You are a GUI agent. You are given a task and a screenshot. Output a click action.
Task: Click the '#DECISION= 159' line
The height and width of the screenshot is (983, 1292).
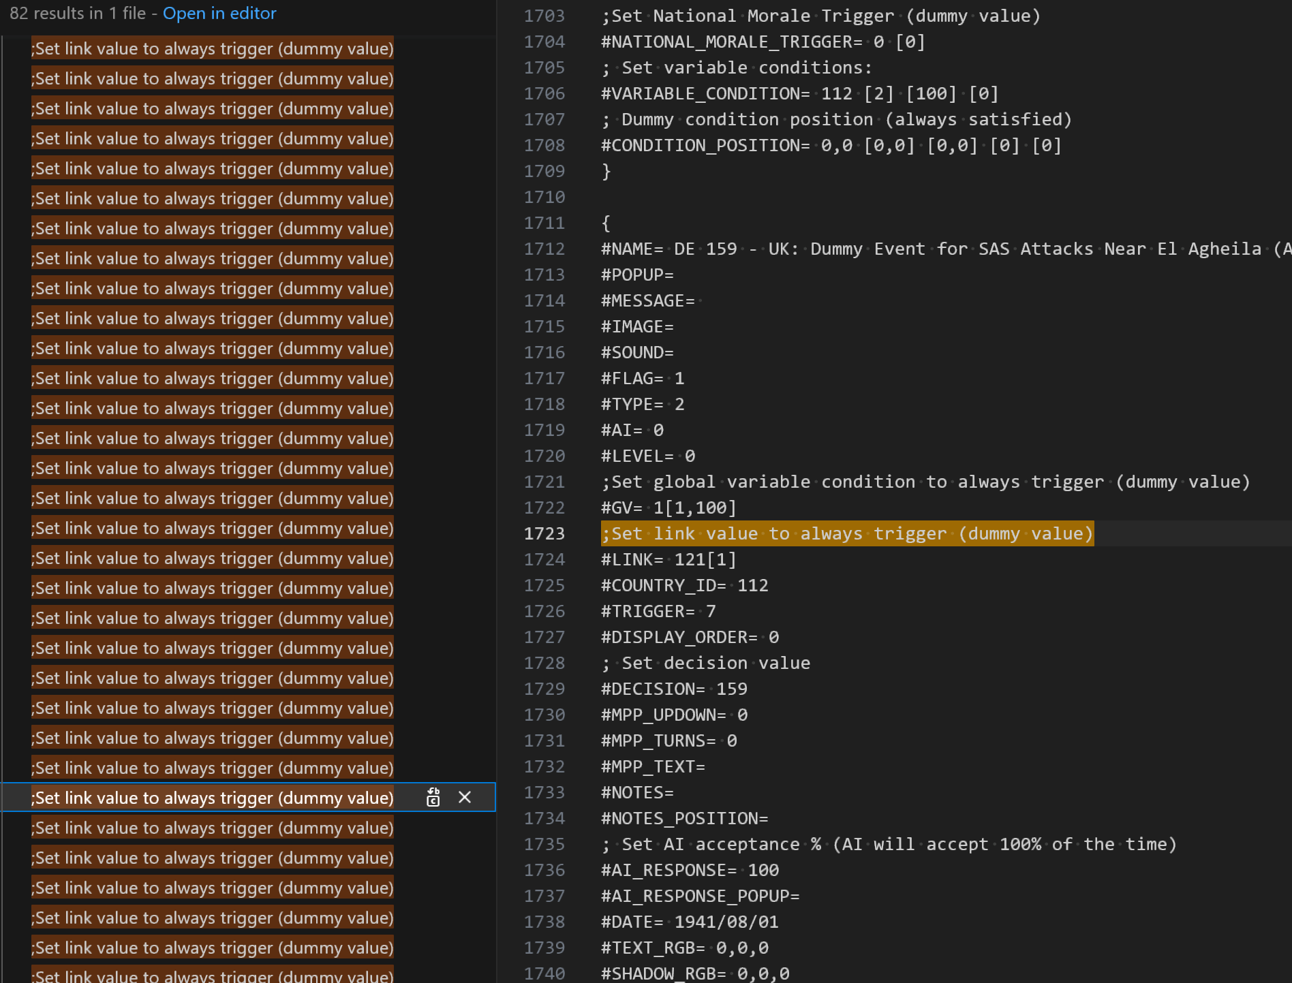[674, 689]
